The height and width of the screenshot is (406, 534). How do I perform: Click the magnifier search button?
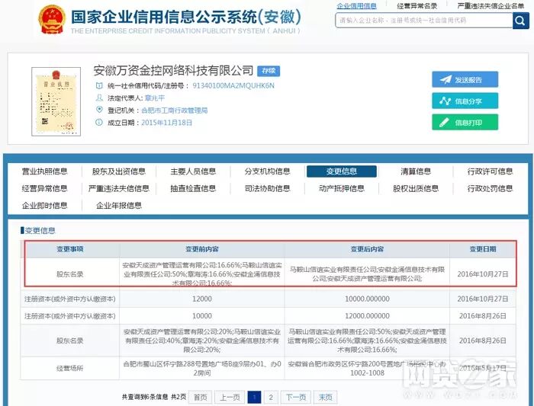pyautogui.click(x=520, y=21)
